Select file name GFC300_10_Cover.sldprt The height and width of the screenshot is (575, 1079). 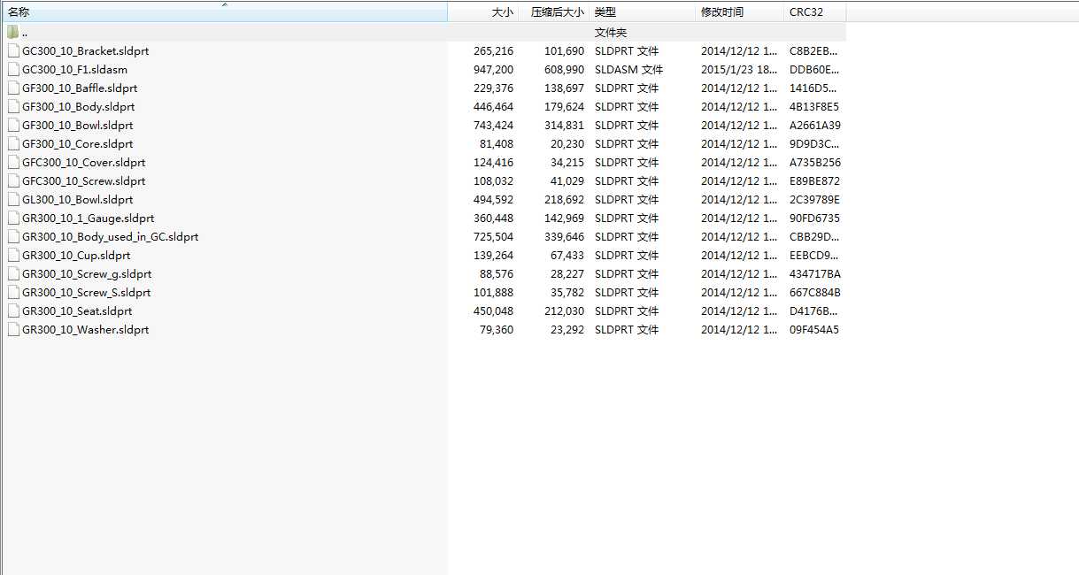84,162
